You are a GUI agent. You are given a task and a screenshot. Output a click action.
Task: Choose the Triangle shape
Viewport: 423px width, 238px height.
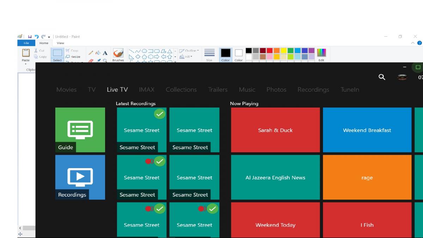click(170, 51)
